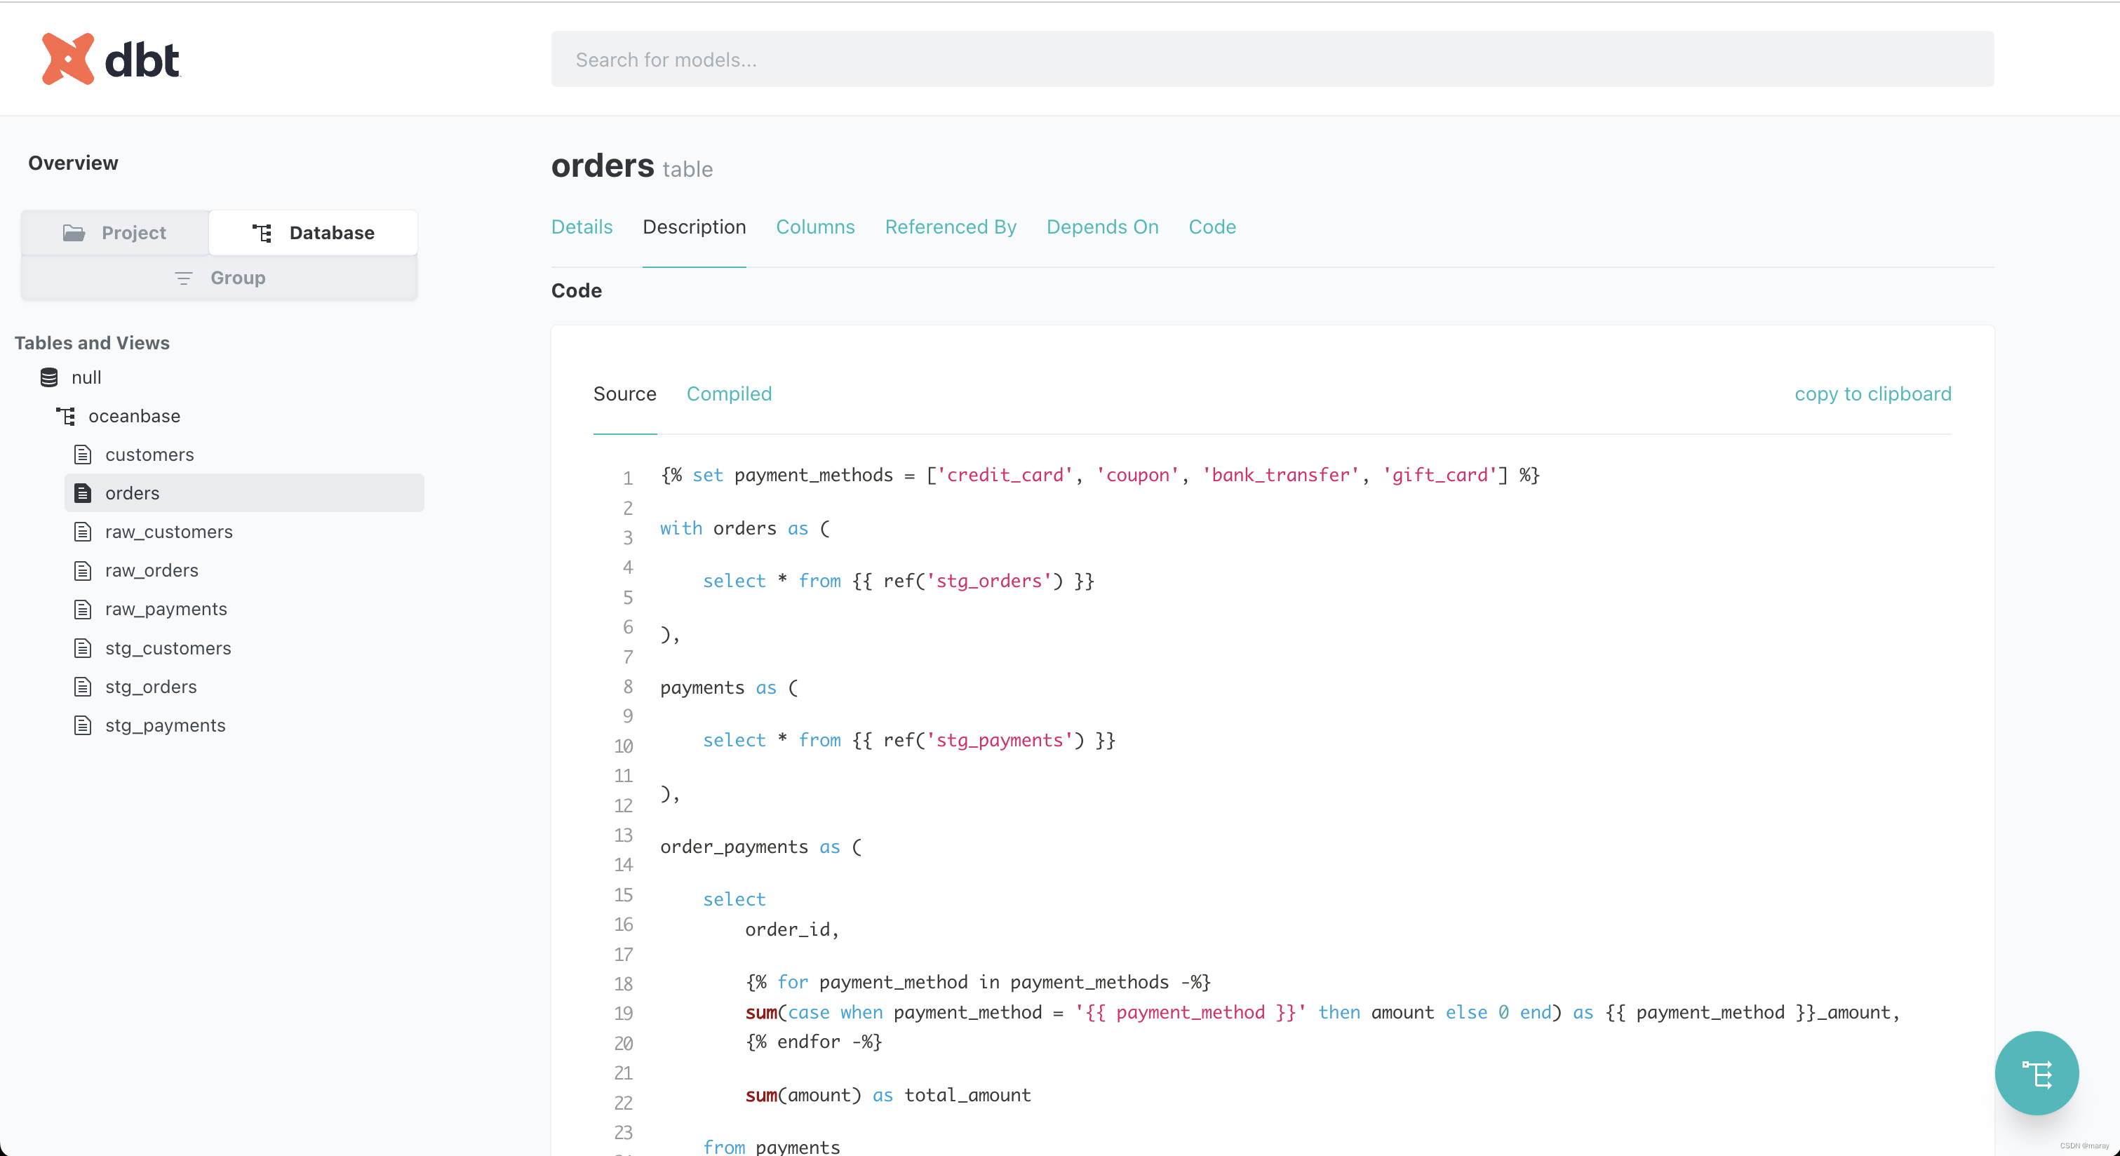Click the document icon beside stg_orders
This screenshot has width=2120, height=1156.
pyautogui.click(x=82, y=687)
